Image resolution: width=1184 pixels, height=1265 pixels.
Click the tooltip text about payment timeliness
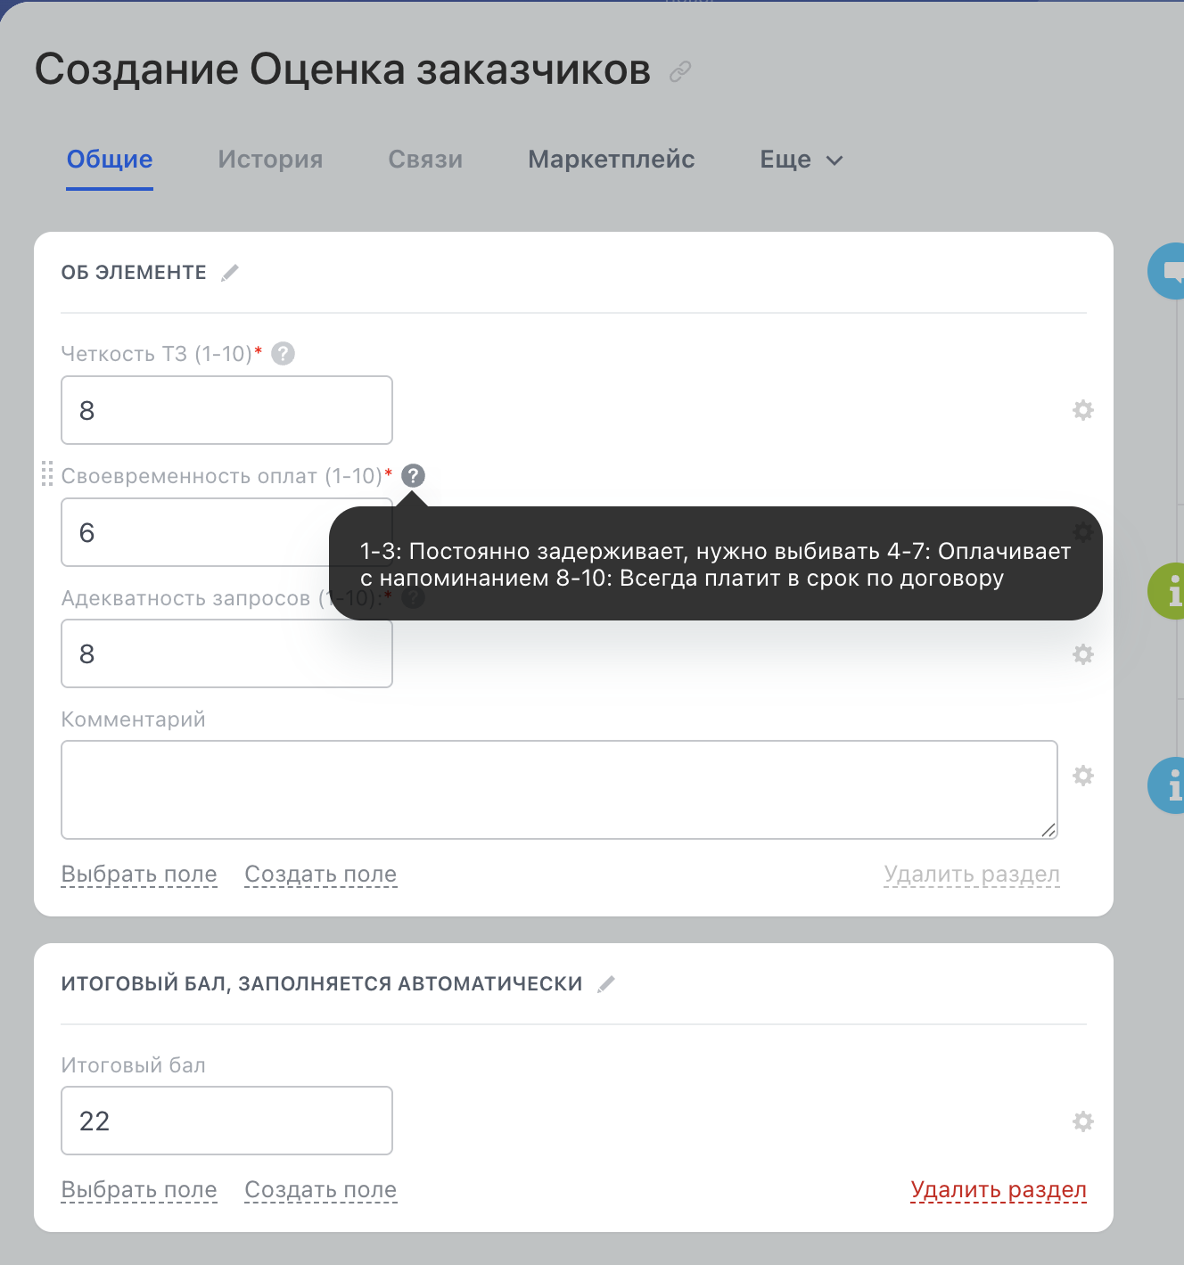[716, 564]
